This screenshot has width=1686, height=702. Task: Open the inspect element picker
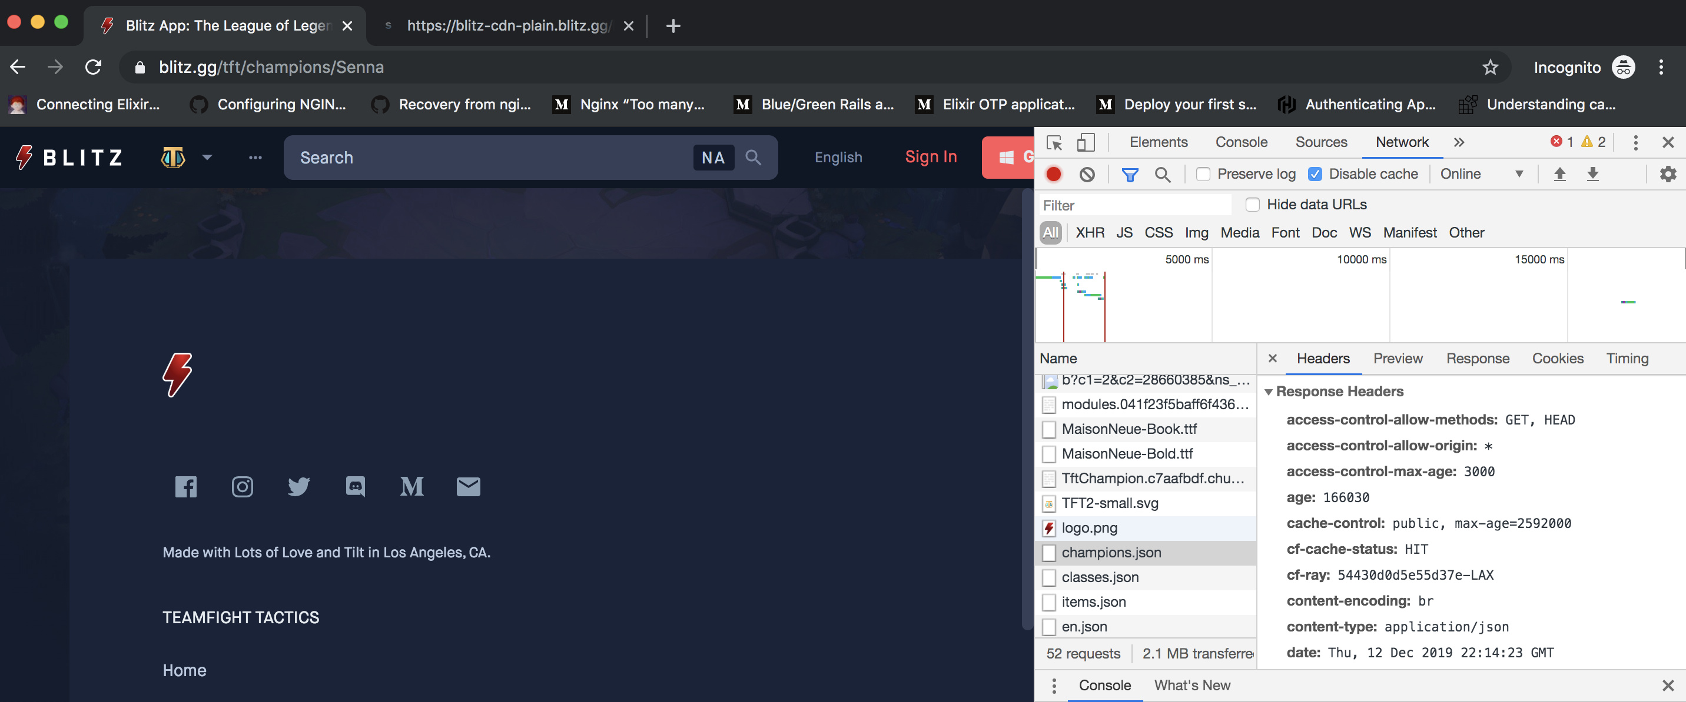pos(1054,142)
